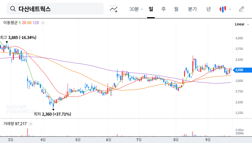Click the black dot at the chart high
The width and height of the screenshot is (252, 143).
[7, 42]
